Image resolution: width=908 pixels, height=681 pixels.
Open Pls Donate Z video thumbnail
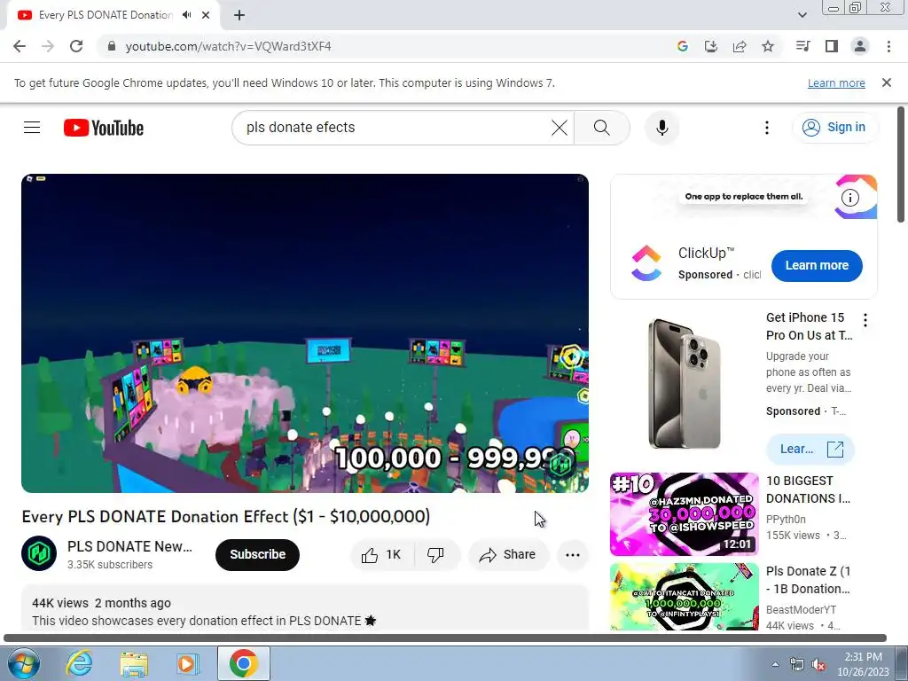(x=685, y=597)
